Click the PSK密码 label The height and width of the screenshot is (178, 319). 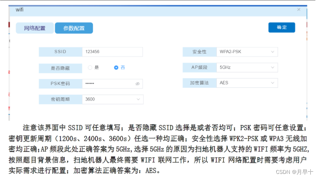pyautogui.click(x=60, y=84)
